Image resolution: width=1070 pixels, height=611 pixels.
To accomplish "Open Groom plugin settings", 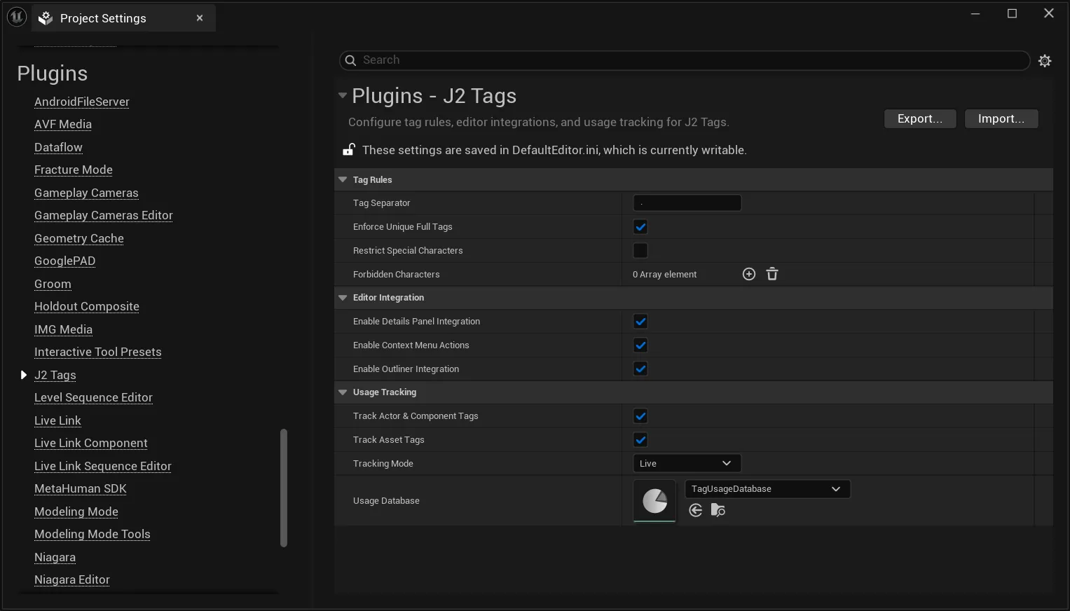I will (53, 284).
